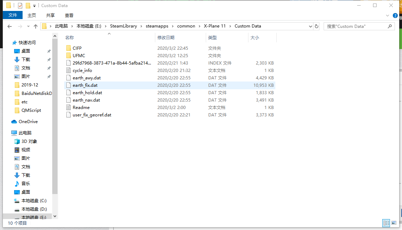Screen dimensions: 402x230
Task: Switch to large icons view layout
Action: tap(394, 223)
